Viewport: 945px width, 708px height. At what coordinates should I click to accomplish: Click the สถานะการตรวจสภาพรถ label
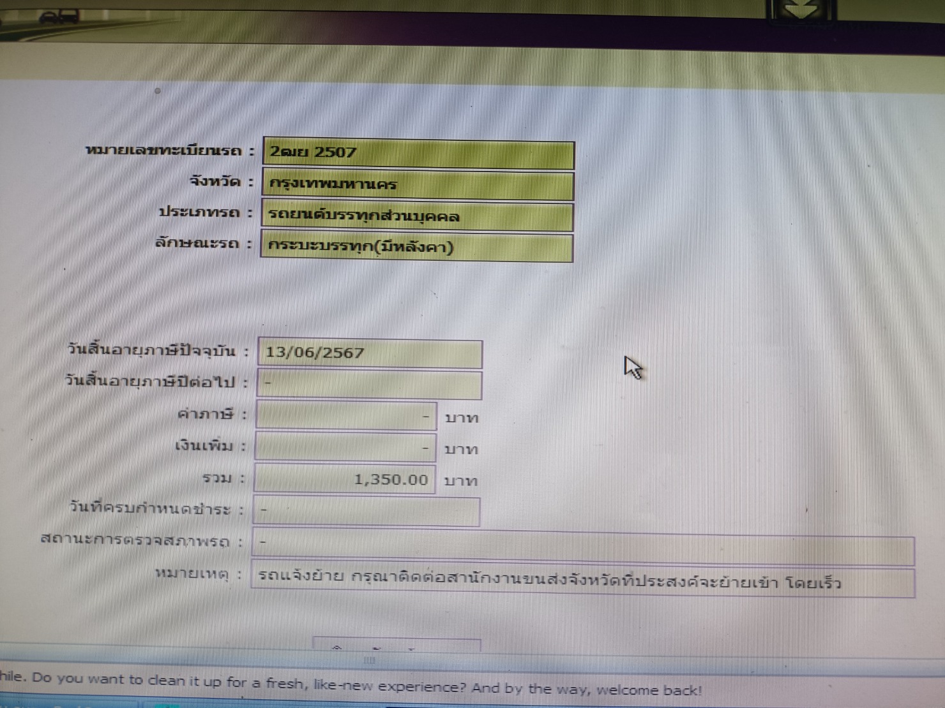click(x=141, y=540)
